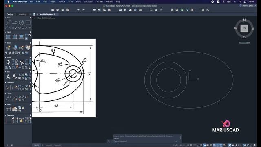Click the Print icon in the toolbar
The image size is (261, 147).
(x=94, y=10)
